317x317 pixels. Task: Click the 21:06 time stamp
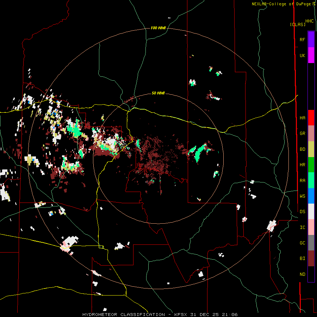coord(229,315)
